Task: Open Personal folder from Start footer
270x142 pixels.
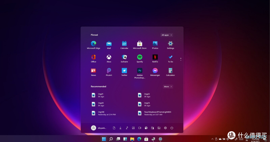Action: (x=152, y=128)
